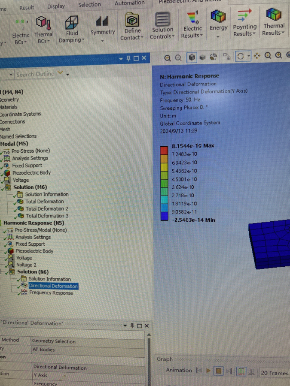The width and height of the screenshot is (290, 386).
Task: Activate the Rotate view tool
Action: [x=241, y=56]
